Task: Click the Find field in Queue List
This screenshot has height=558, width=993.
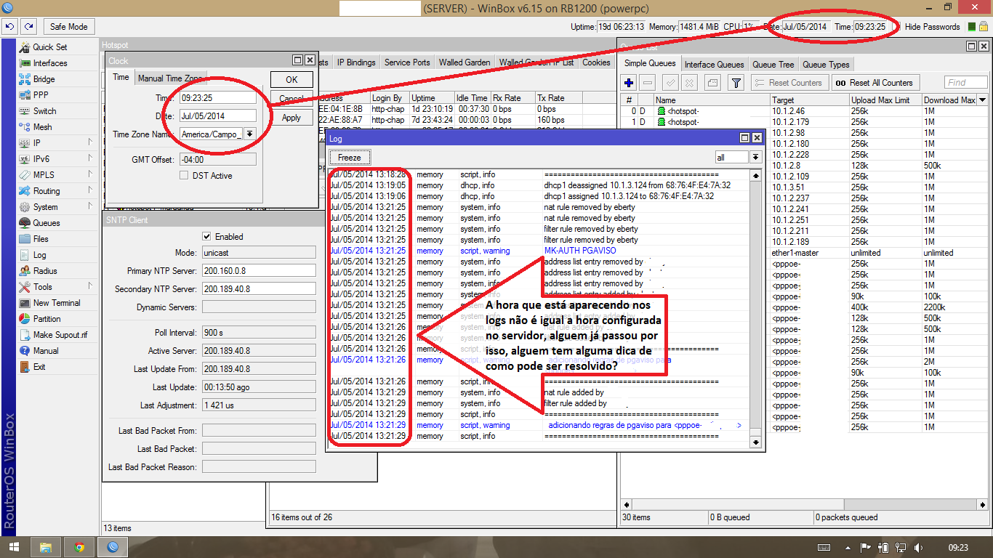Action: (x=966, y=83)
